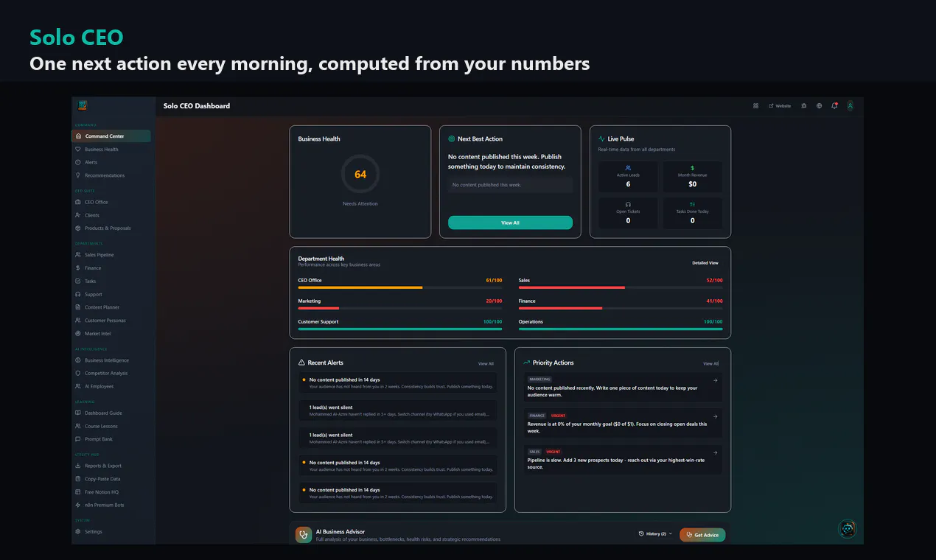Click the AI Business Advisor stethoscope icon
The image size is (936, 560).
point(304,535)
